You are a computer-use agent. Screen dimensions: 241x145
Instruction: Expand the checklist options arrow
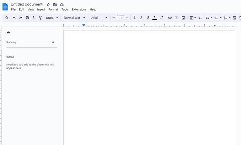[212, 18]
